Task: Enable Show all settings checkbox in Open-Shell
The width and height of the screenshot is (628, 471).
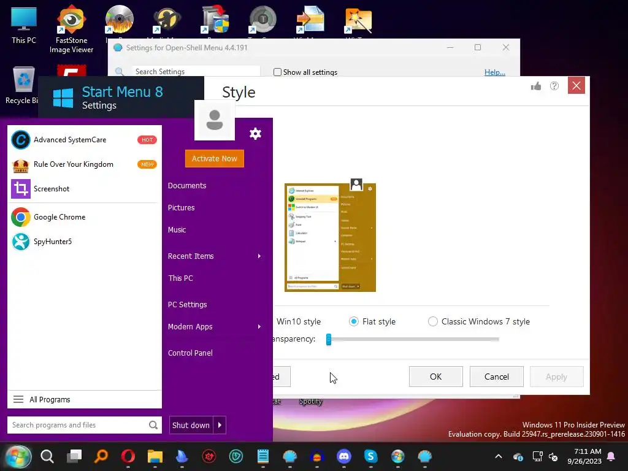Action: click(x=277, y=72)
